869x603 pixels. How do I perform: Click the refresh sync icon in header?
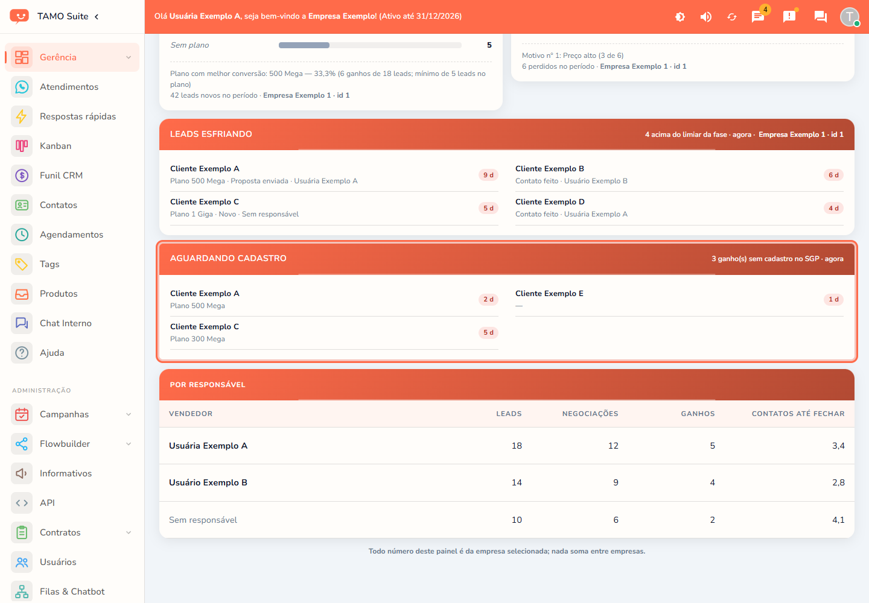click(x=732, y=17)
